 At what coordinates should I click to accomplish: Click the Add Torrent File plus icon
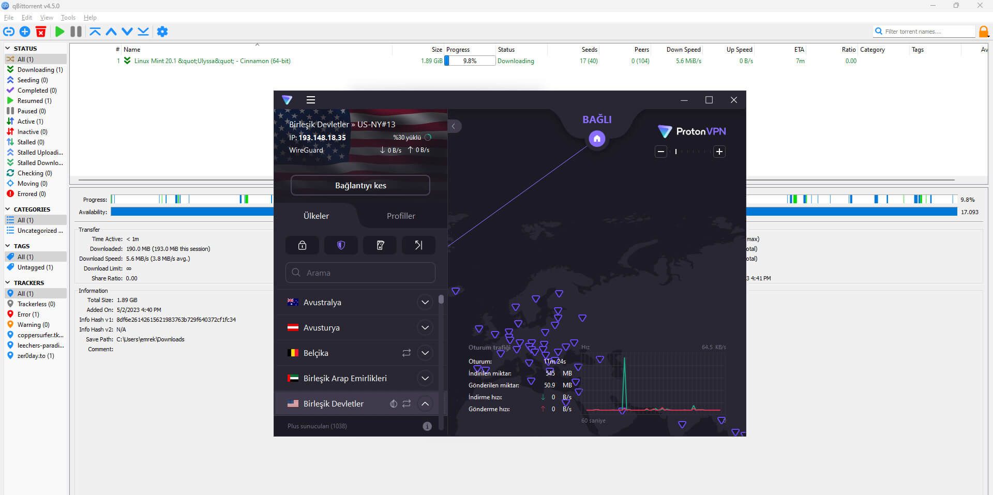pyautogui.click(x=25, y=32)
